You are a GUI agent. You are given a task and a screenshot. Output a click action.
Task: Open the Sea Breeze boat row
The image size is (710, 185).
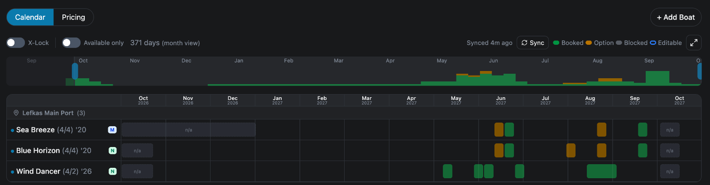[x=64, y=130]
